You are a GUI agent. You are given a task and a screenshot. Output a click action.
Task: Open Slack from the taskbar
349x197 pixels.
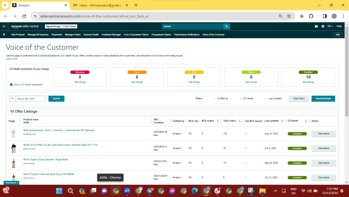click(218, 191)
